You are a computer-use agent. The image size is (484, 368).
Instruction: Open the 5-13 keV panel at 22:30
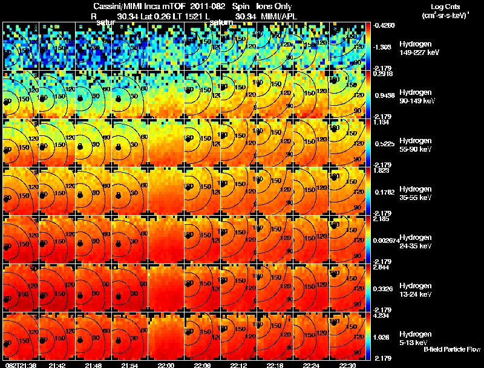click(347, 337)
